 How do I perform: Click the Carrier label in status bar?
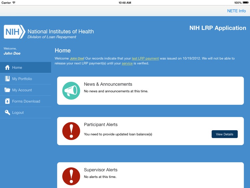click(6, 3)
